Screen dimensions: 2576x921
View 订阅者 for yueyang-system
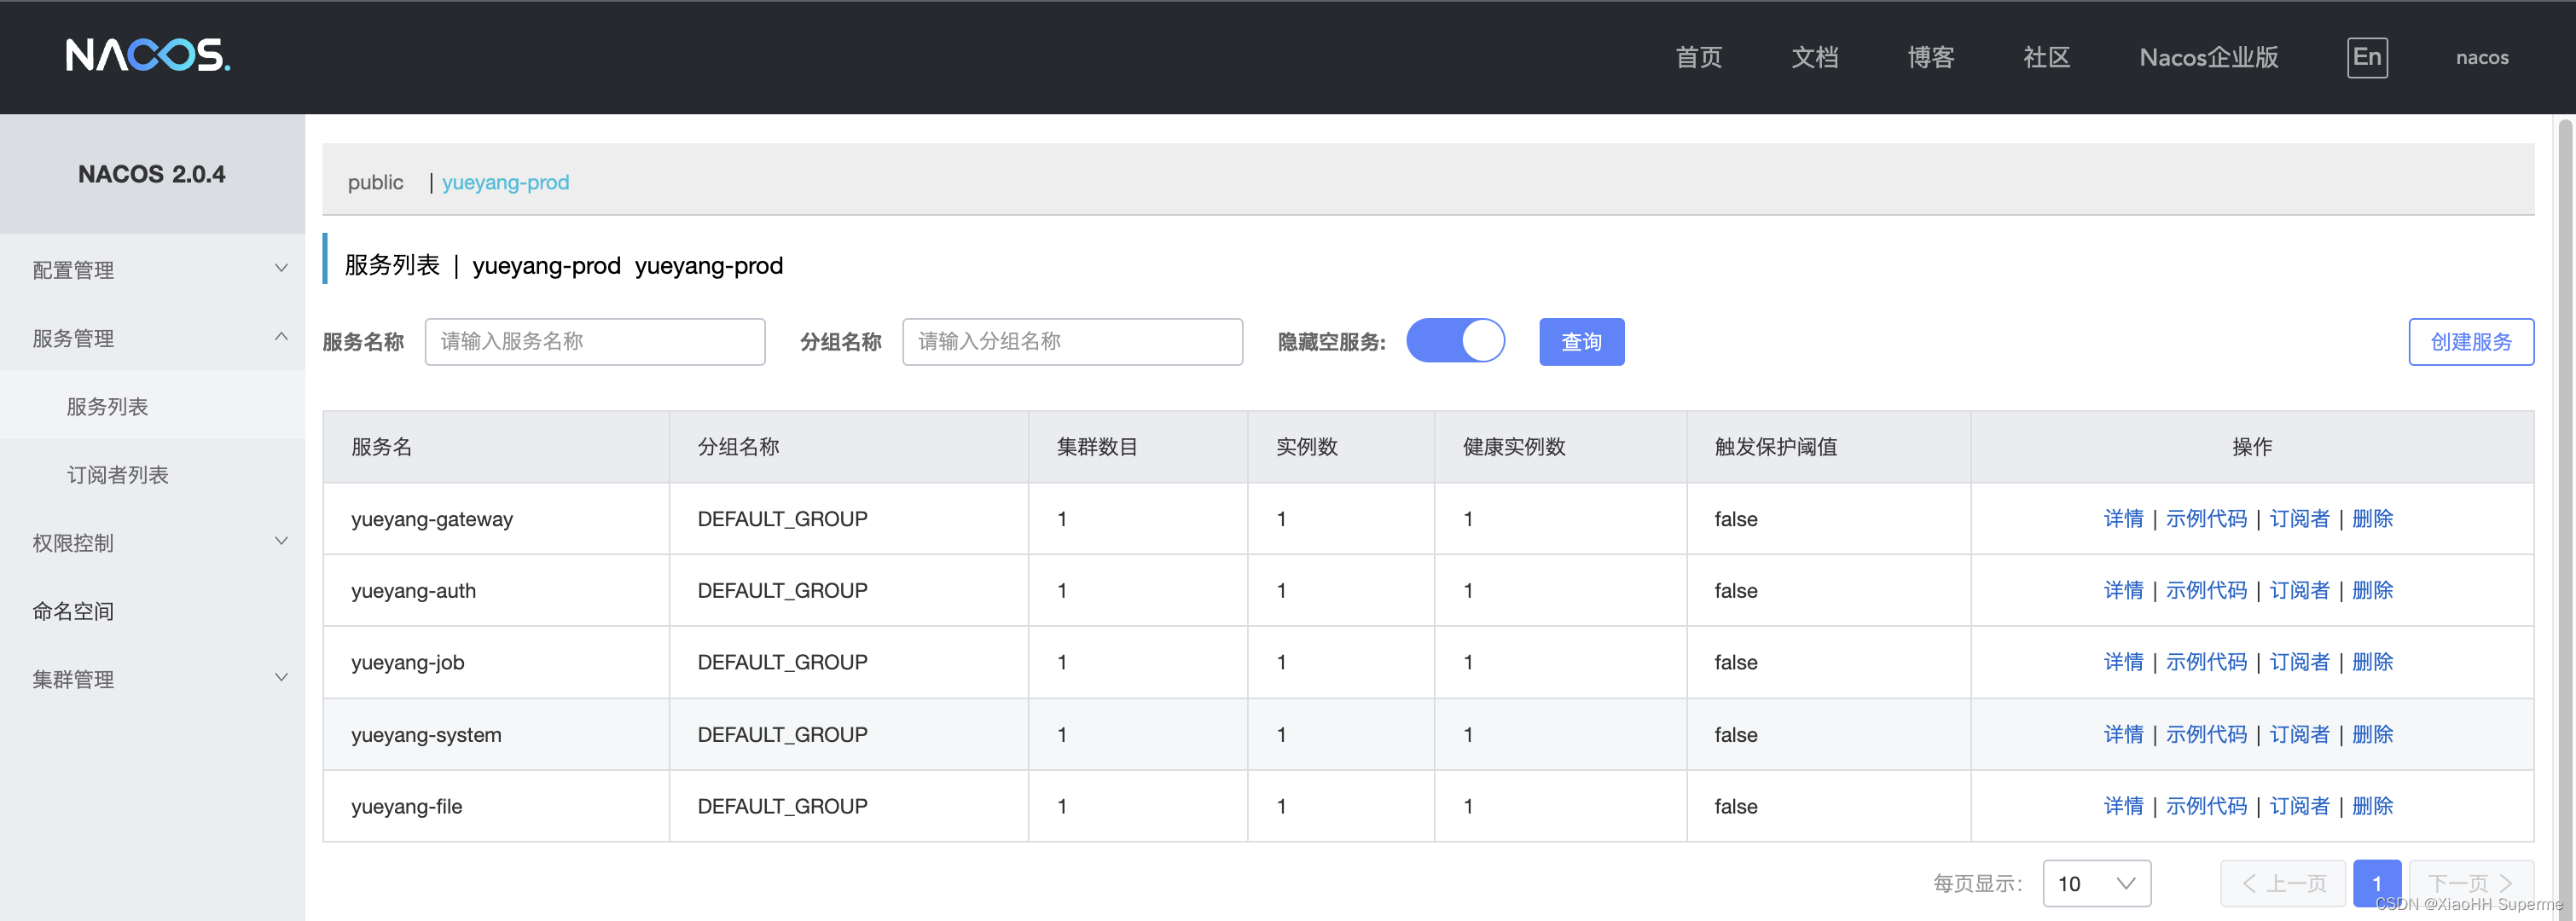(2298, 734)
